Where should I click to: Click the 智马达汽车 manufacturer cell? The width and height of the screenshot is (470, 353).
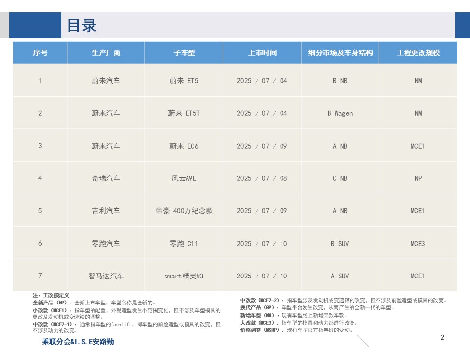click(x=106, y=276)
